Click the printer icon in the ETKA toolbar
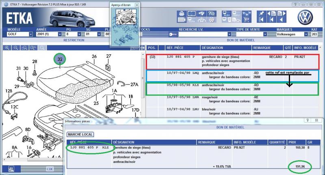Viewport: 325px width, 175px height. coord(181,14)
